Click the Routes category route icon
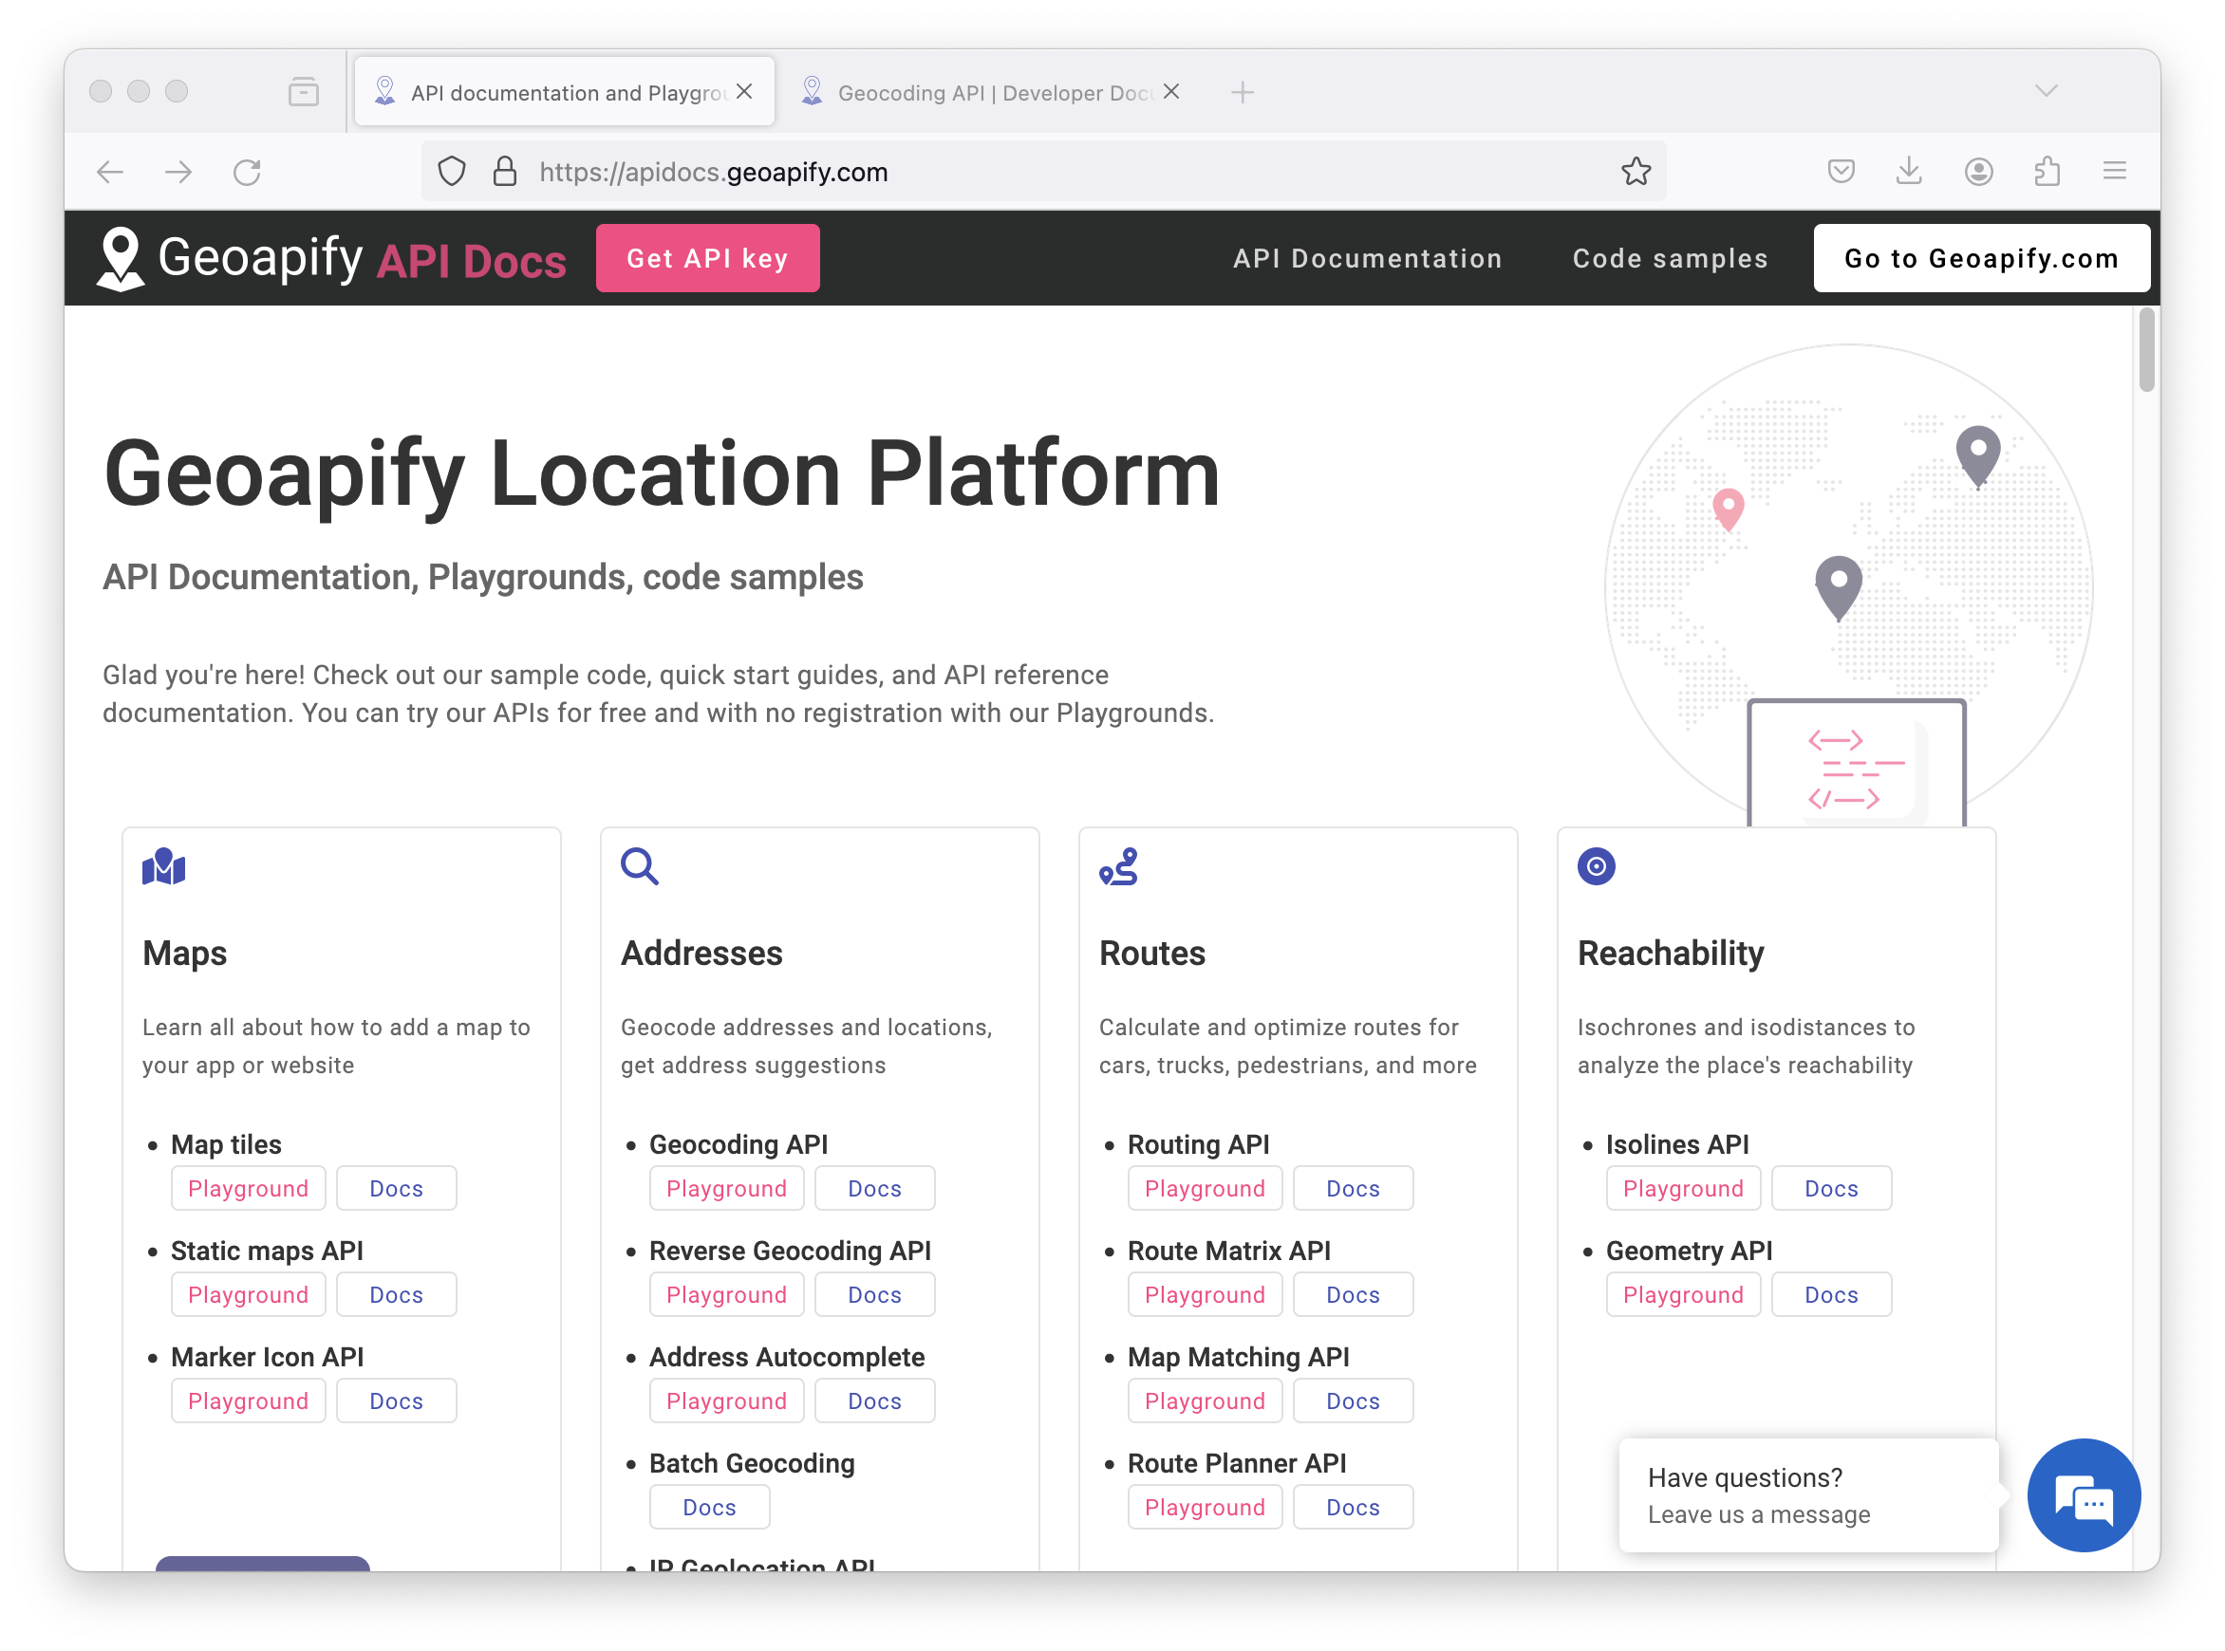The height and width of the screenshot is (1651, 2225). tap(1118, 866)
